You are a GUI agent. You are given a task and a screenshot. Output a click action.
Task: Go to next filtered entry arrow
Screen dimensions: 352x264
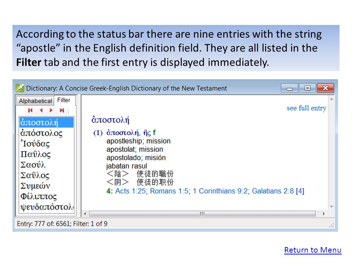tap(51, 110)
